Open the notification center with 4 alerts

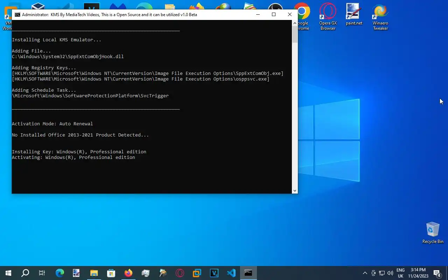click(x=437, y=273)
